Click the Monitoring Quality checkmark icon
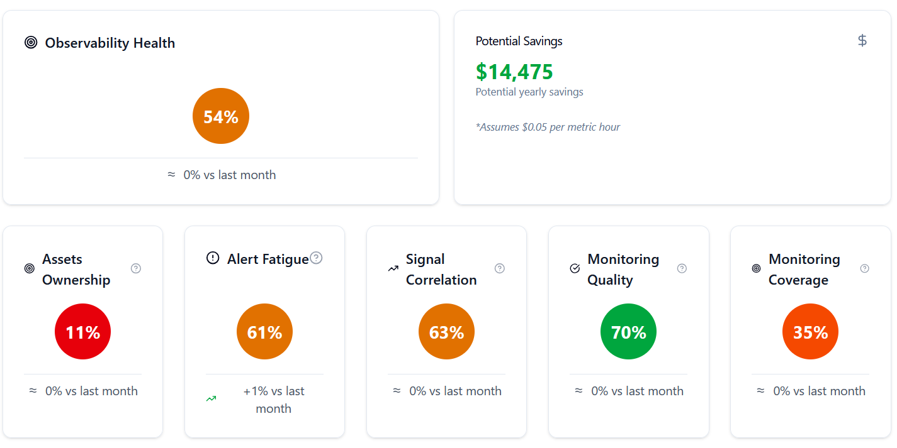 tap(575, 268)
